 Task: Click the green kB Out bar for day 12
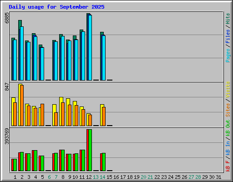[90, 150]
